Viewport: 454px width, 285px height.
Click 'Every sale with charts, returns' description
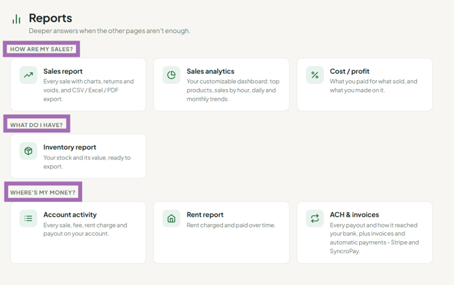(x=89, y=90)
